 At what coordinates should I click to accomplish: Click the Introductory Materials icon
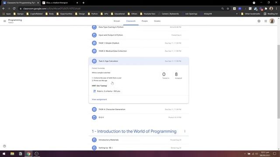(x=94, y=140)
